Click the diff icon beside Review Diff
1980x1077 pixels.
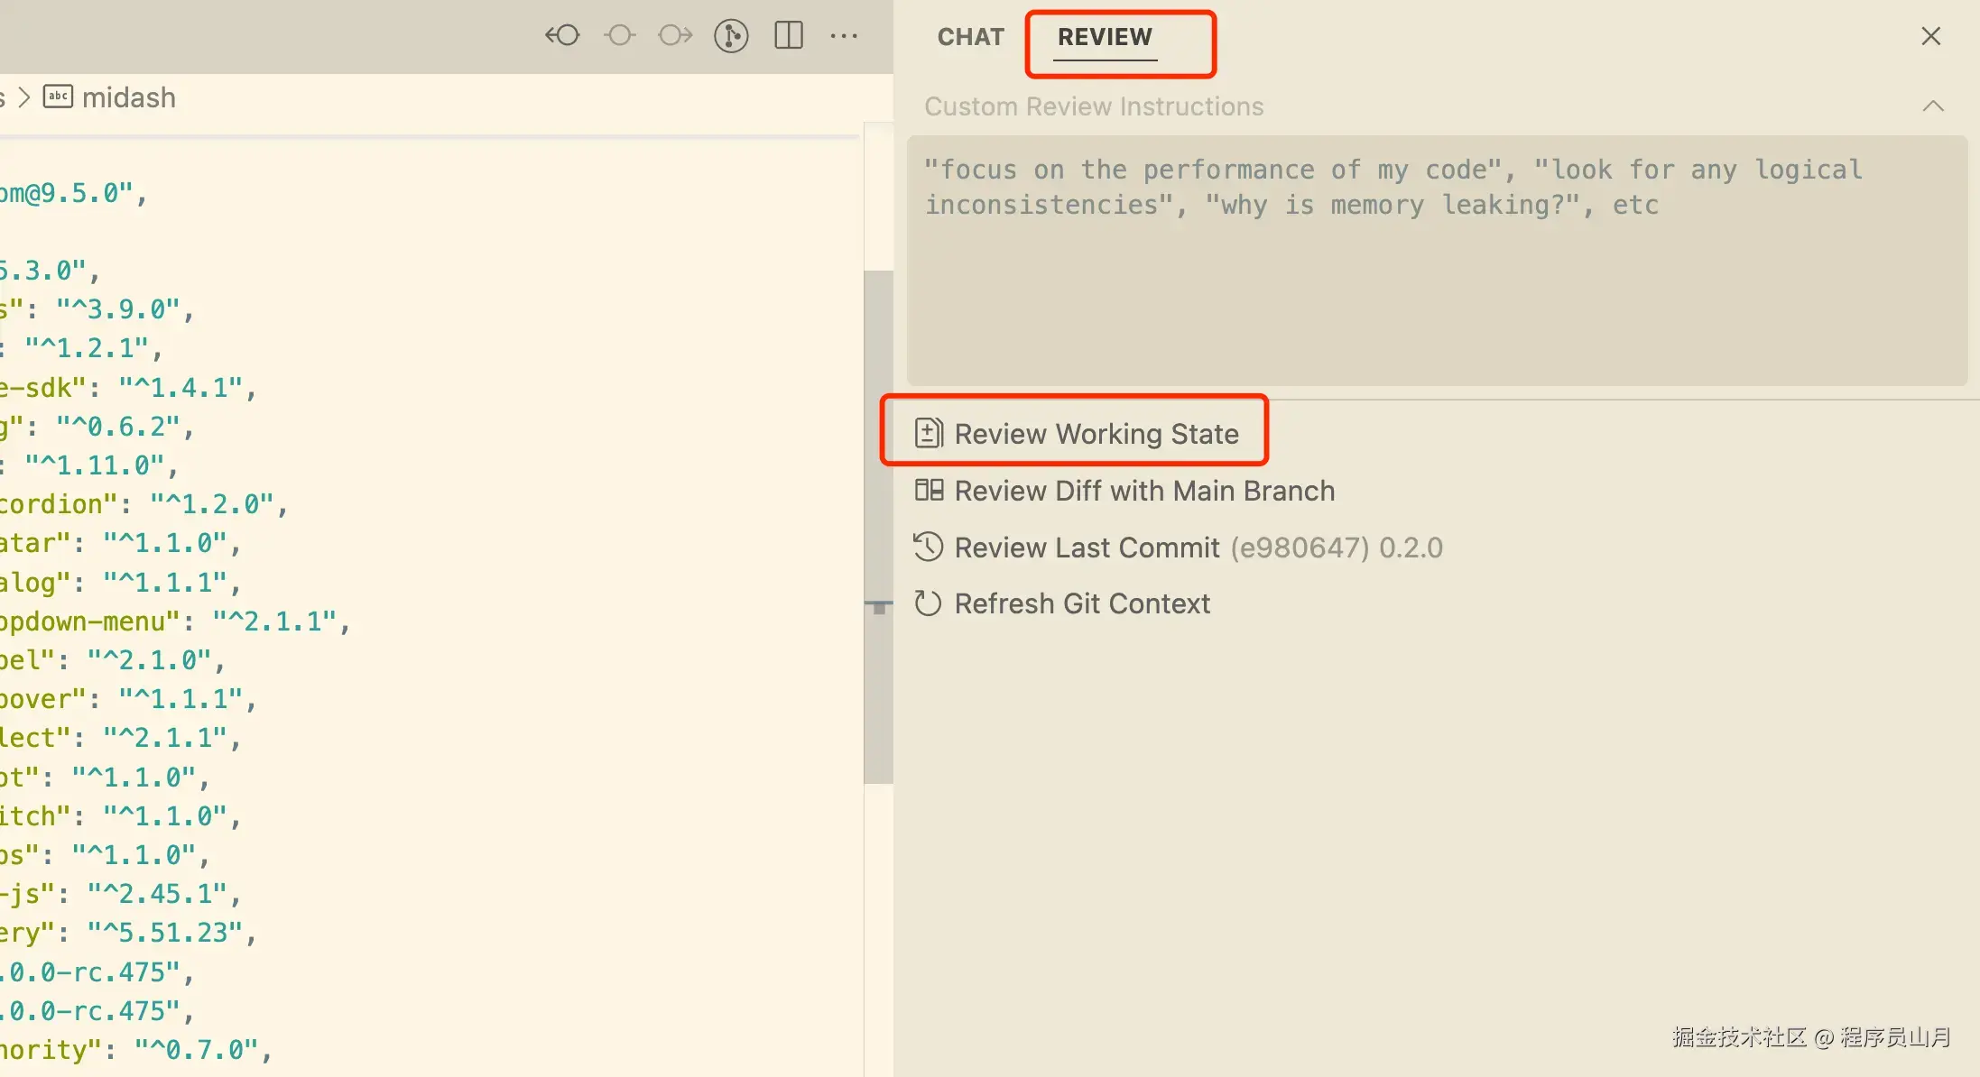coord(929,490)
